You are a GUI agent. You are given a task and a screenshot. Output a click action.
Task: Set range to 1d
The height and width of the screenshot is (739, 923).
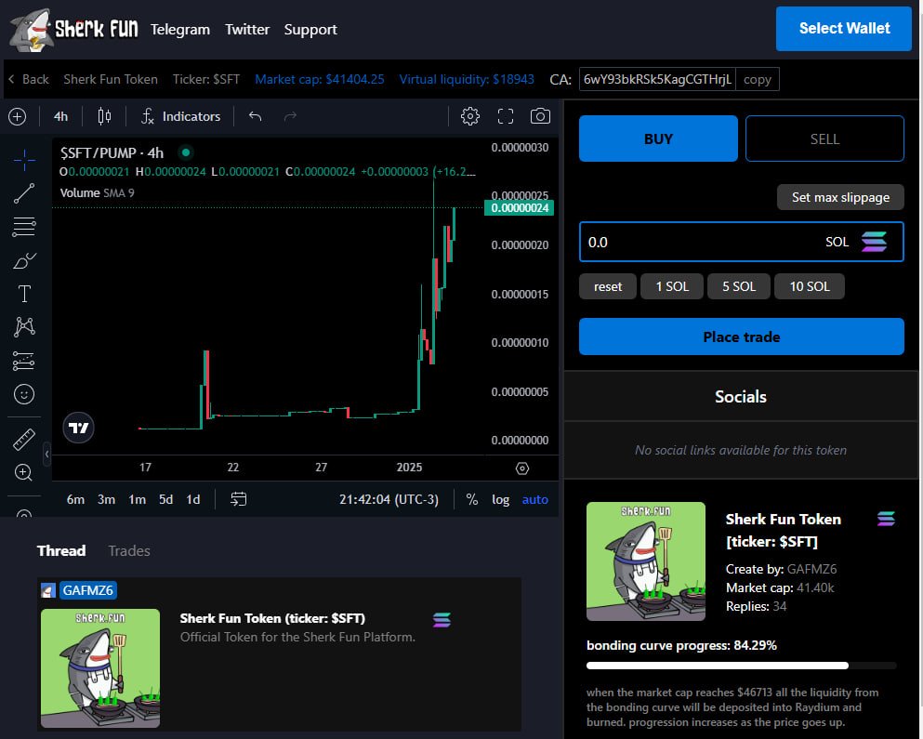193,499
